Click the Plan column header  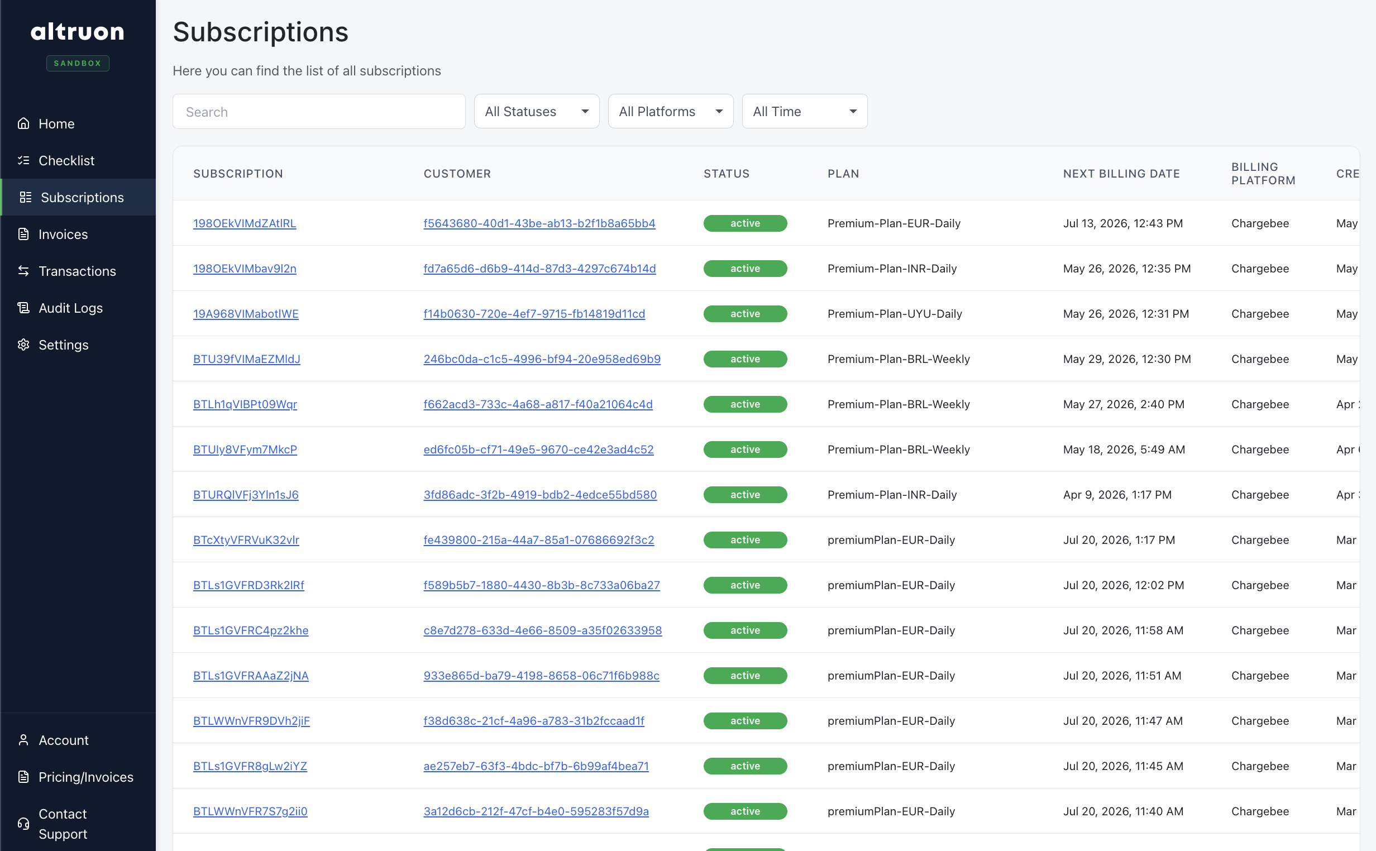[x=843, y=173]
